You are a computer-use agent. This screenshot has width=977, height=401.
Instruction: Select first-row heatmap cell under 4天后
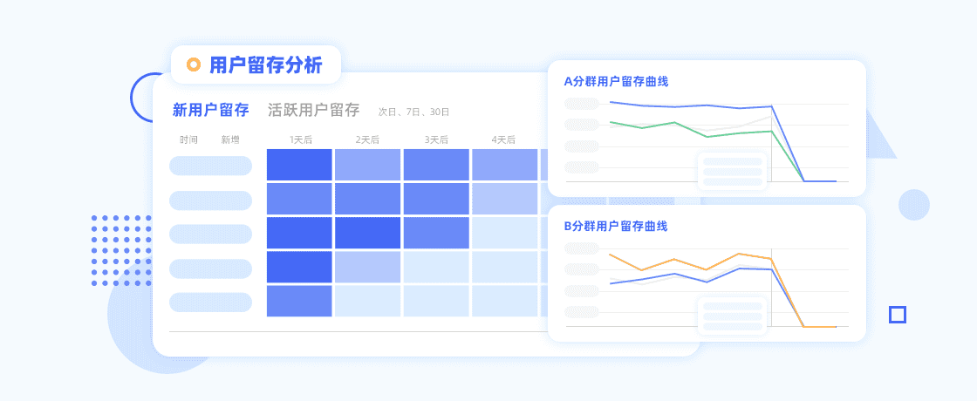505,165
